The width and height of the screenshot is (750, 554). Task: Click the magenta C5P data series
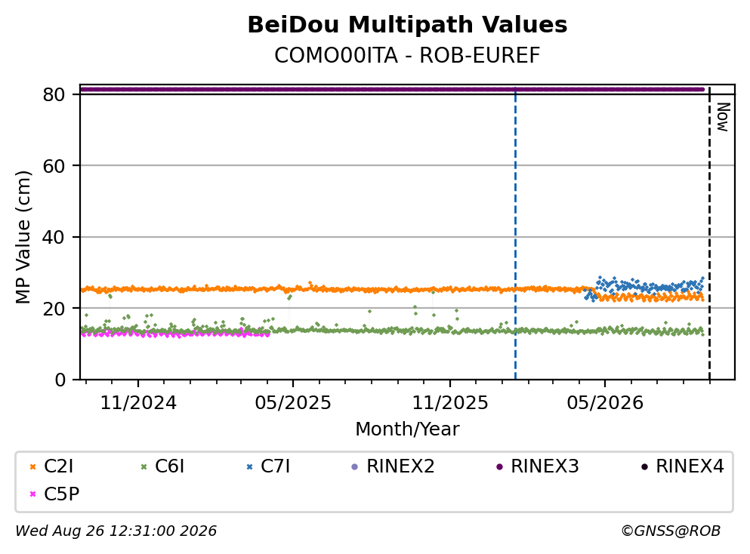(x=175, y=334)
